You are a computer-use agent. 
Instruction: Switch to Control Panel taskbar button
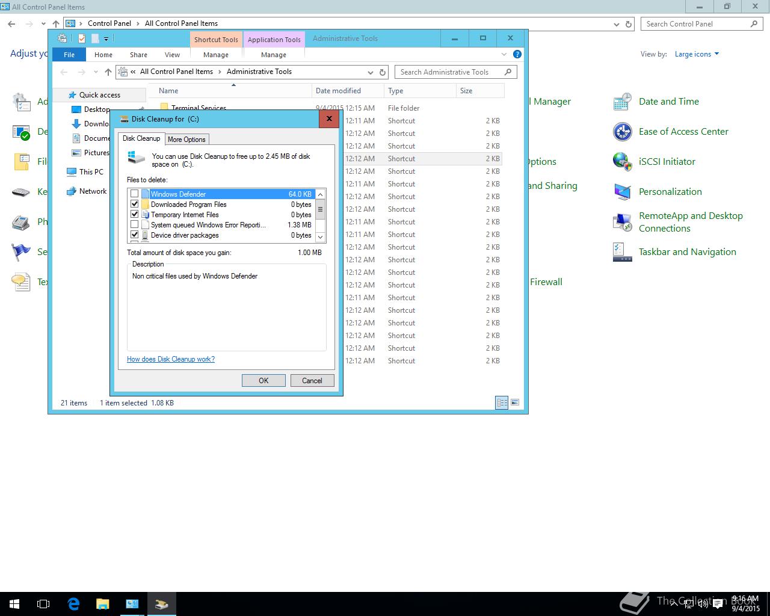(132, 604)
